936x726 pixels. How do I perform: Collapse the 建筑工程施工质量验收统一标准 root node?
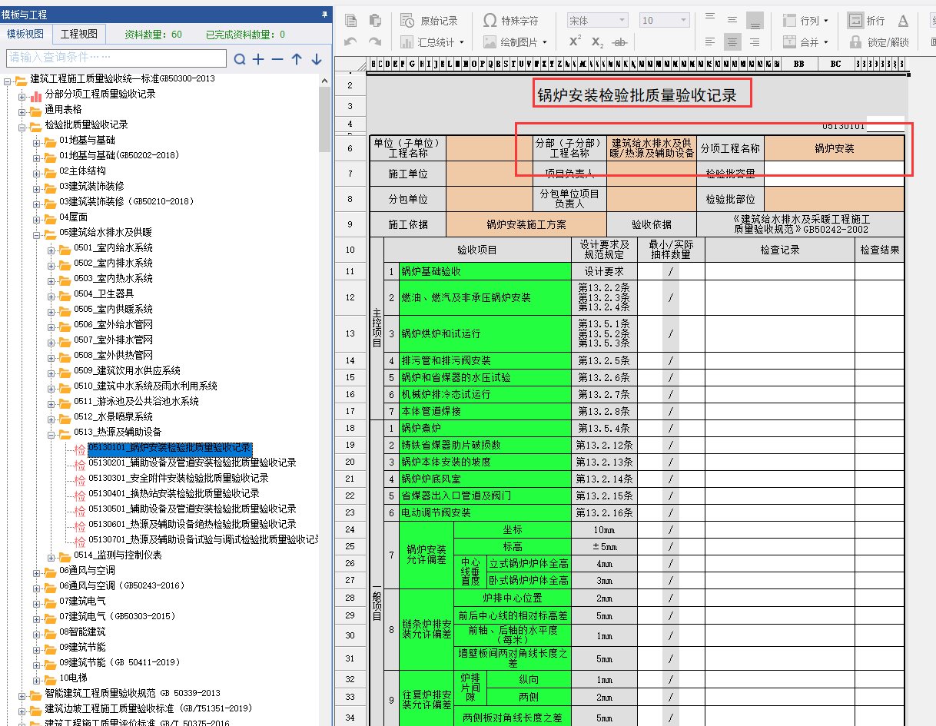[x=7, y=81]
